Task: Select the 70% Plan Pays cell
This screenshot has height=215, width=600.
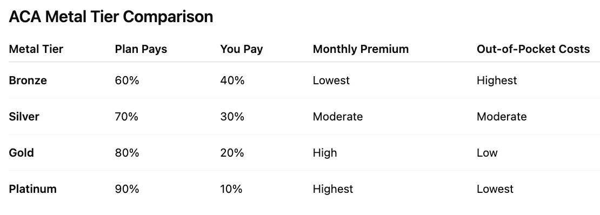Action: coord(126,116)
